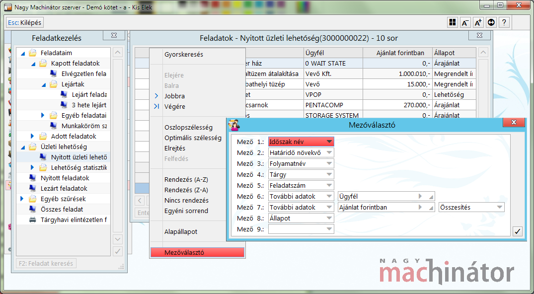Decrease font size with A- icon
This screenshot has width=534, height=294.
coord(465,22)
